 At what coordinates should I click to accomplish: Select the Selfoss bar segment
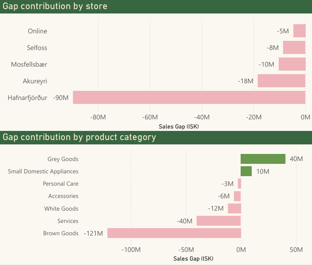294,48
